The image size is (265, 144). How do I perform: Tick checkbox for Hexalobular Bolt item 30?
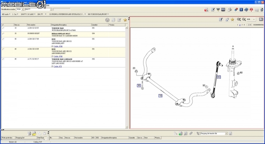pyautogui.click(x=3, y=34)
